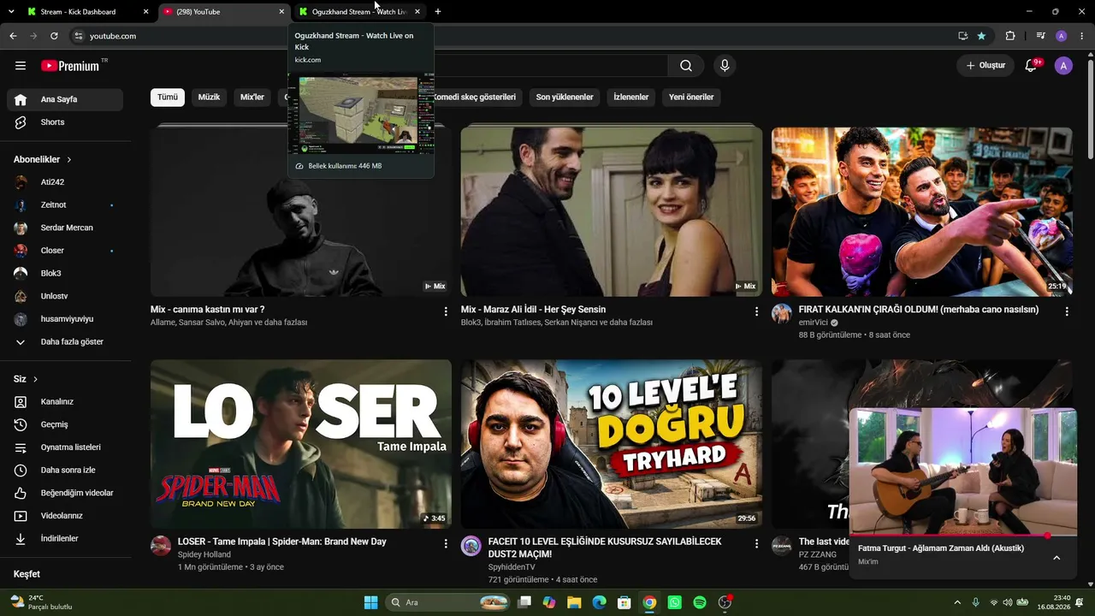
Task: Start voice search with the microphone icon
Action: [725, 66]
